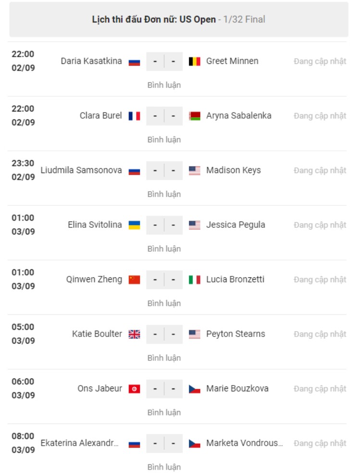The image size is (356, 473).
Task: Click the Italian flag beside Lucia Bronzetti
Action: pos(194,280)
